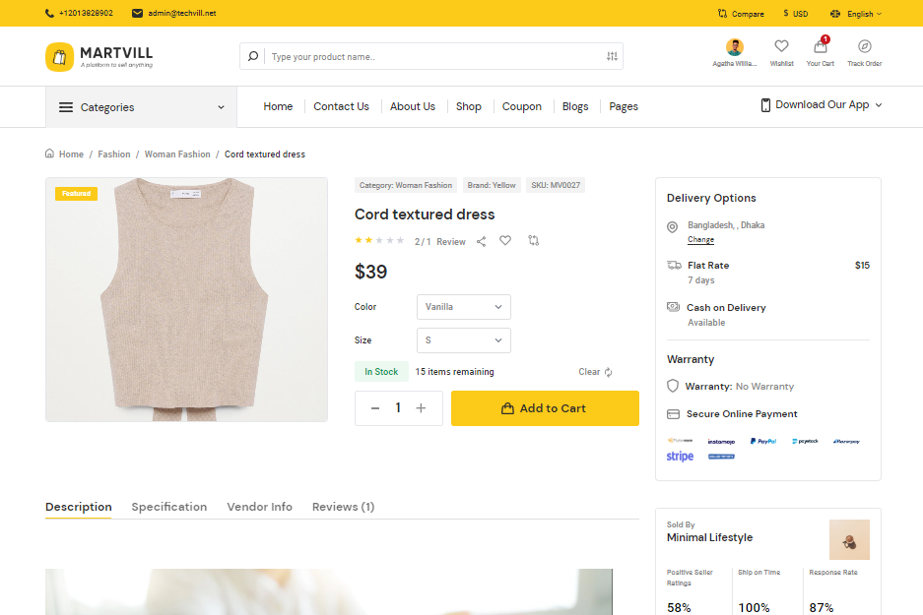
Task: Click the Agatha Williams profile avatar
Action: tap(735, 47)
